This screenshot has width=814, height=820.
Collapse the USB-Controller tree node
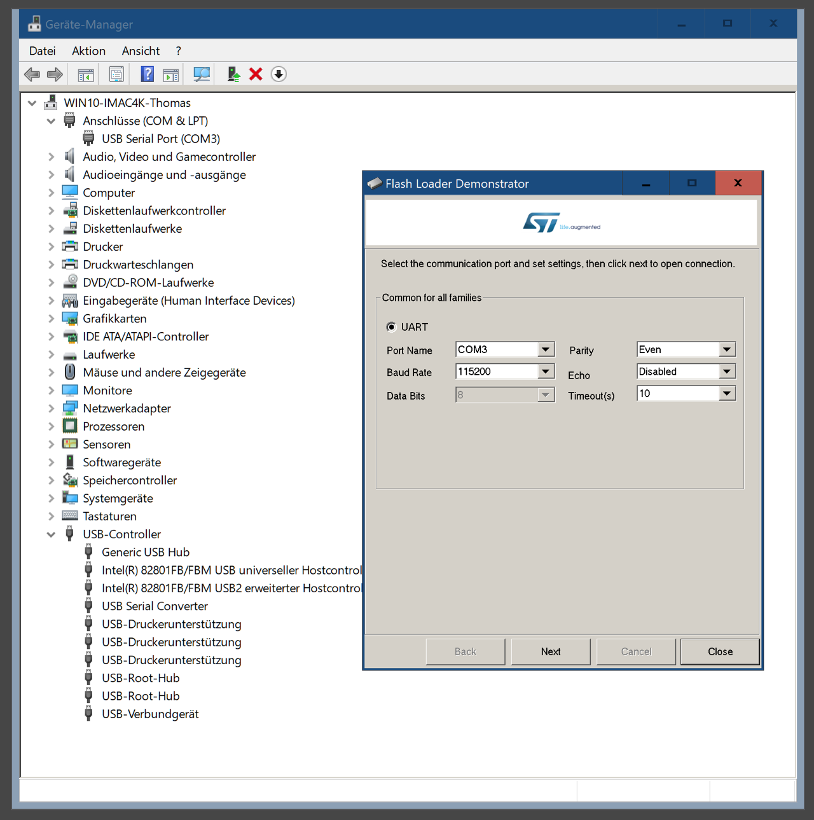tap(51, 534)
